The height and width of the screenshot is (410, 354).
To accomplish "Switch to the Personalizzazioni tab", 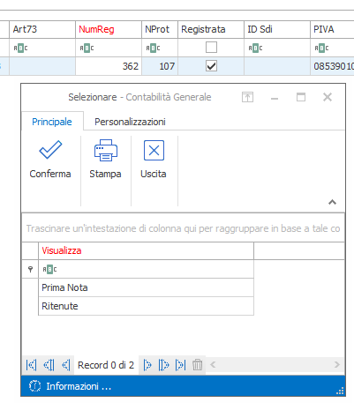I will [130, 122].
